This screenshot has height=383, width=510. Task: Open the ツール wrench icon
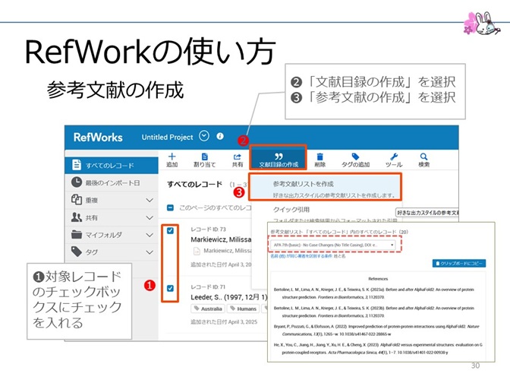click(x=394, y=157)
